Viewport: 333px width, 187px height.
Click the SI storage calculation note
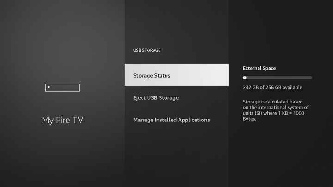coord(276,110)
